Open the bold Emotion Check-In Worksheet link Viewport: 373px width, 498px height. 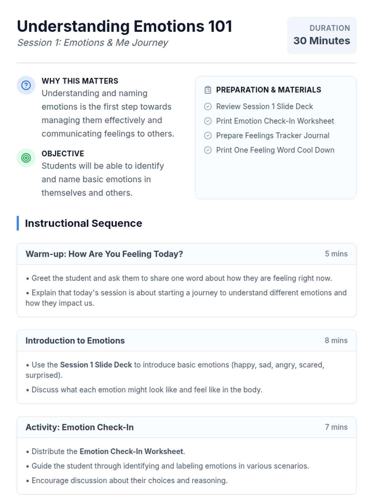[x=131, y=451]
